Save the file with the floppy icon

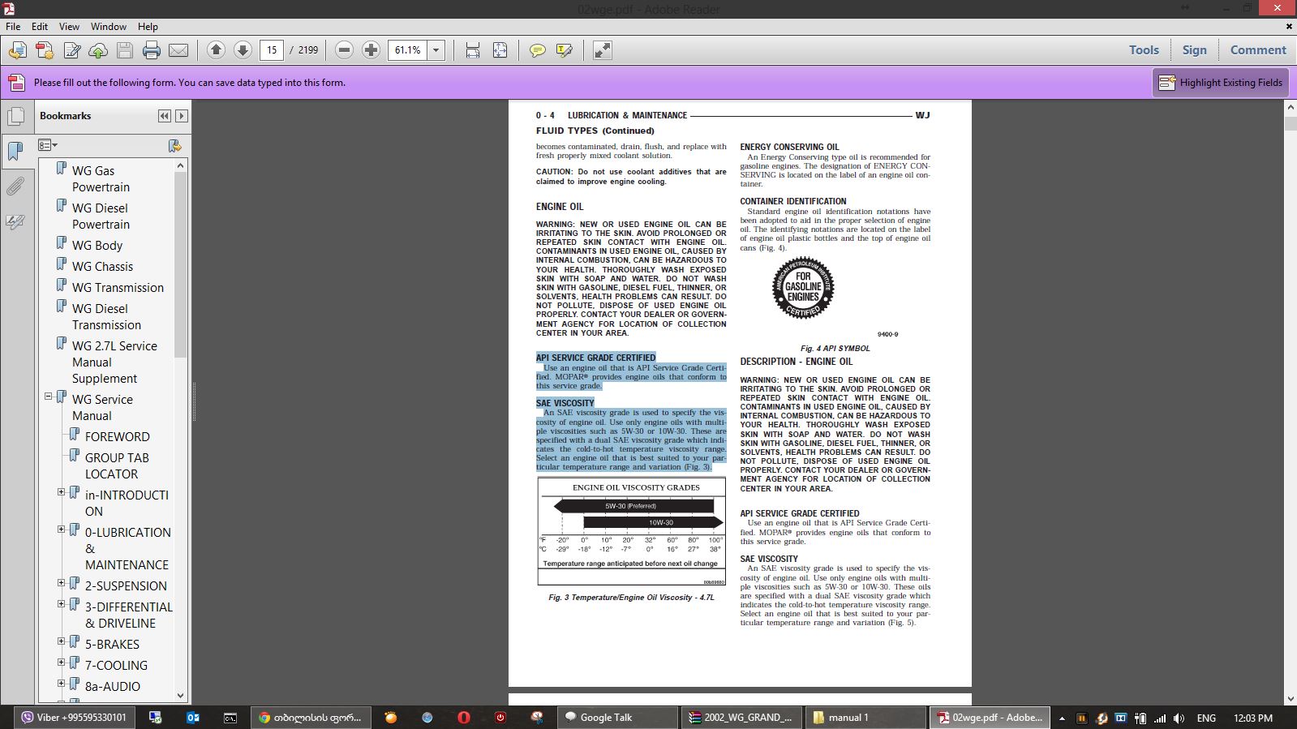click(125, 50)
